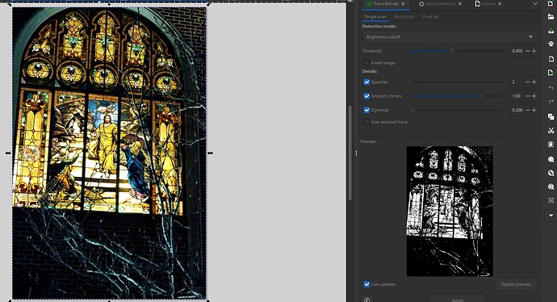Click the Apply button
The image size is (557, 302).
pyautogui.click(x=458, y=299)
